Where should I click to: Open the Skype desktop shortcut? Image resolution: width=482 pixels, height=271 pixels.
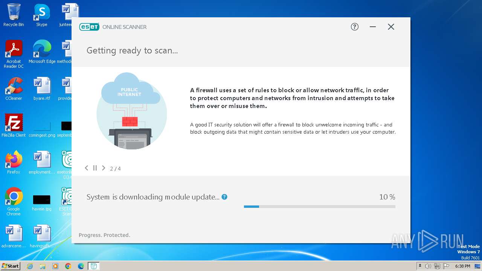pyautogui.click(x=42, y=15)
